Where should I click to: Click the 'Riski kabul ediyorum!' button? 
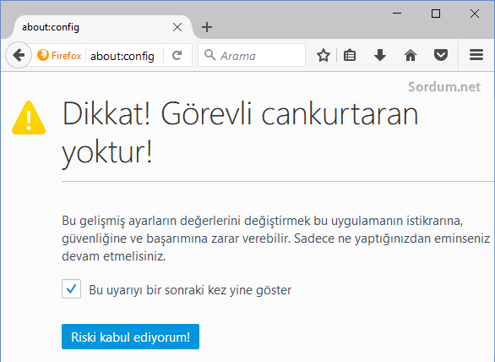(130, 337)
